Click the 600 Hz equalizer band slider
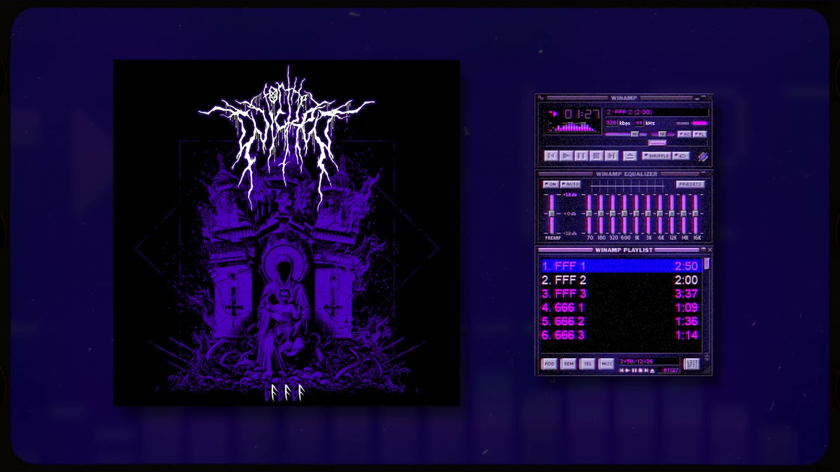This screenshot has width=840, height=472. [625, 214]
